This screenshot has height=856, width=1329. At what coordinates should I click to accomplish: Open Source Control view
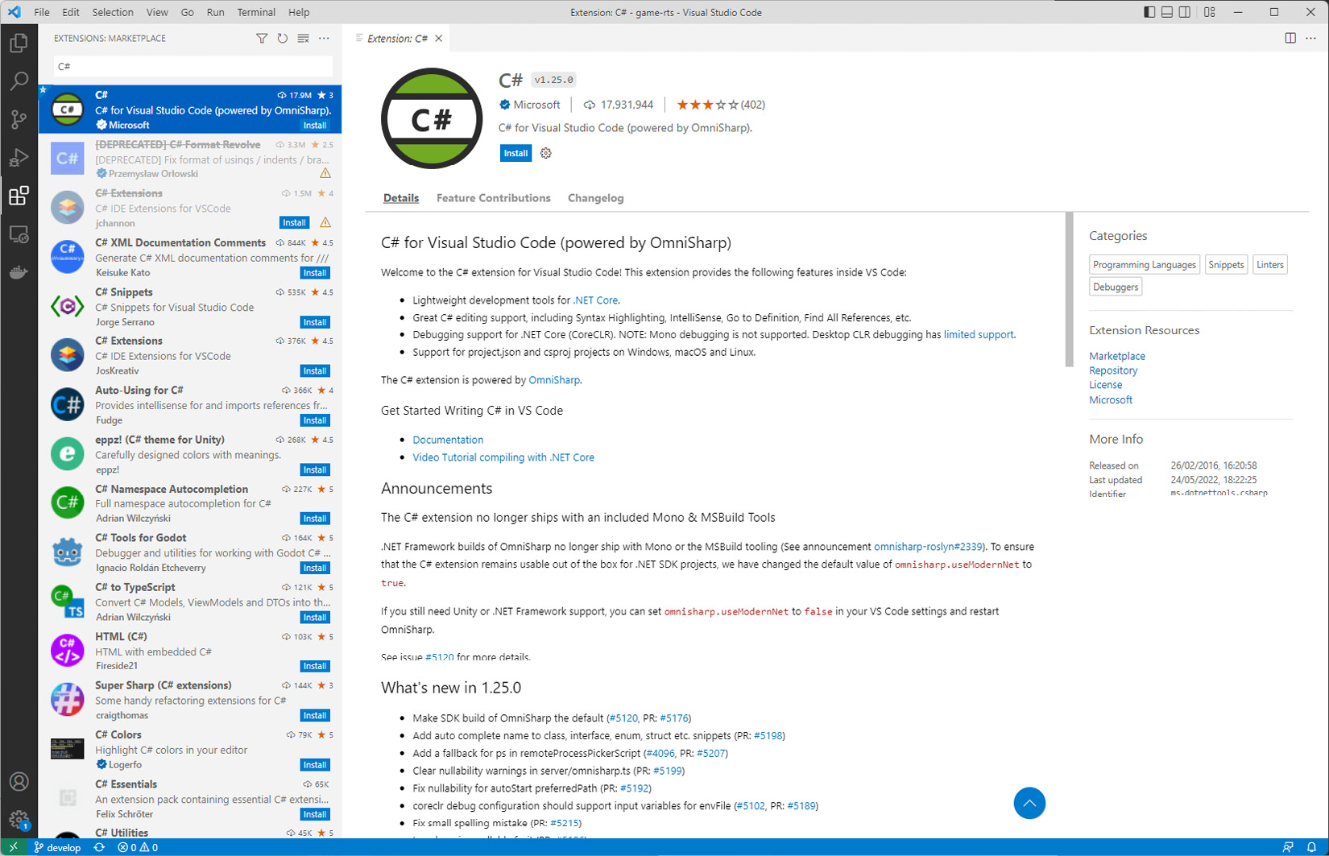(x=19, y=119)
